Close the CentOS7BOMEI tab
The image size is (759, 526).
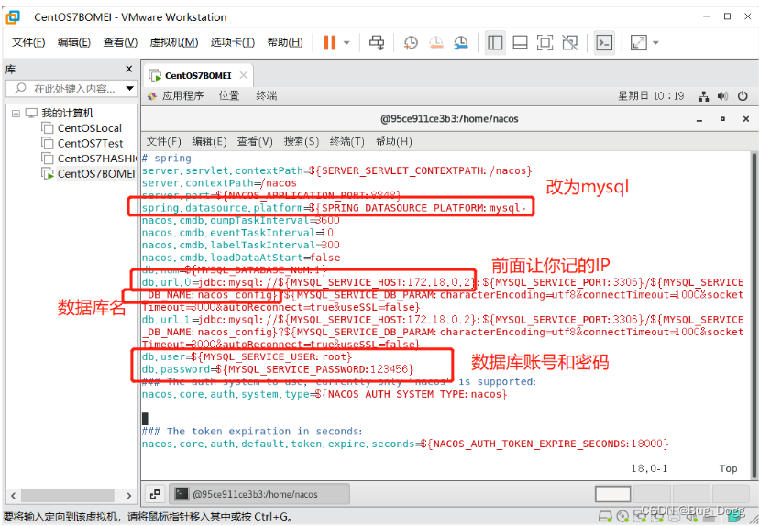coord(244,75)
